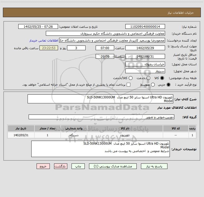Screen dimensions: 204x197
Task: Click the need date cell 1402/05/31
Action: [x=21, y=135]
